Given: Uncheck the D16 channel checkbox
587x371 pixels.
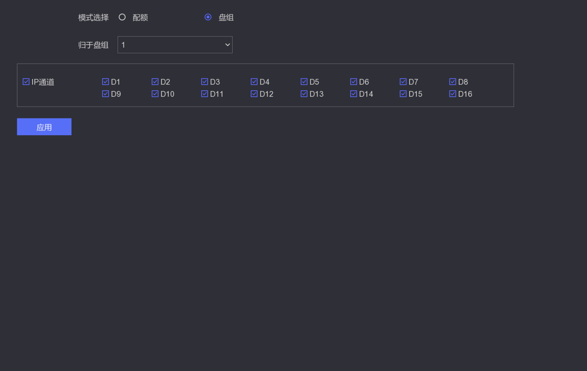Looking at the screenshot, I should (x=452, y=94).
